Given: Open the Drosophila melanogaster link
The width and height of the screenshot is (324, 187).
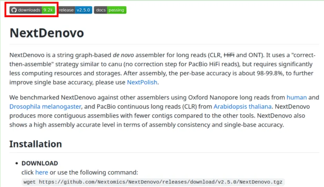Looking at the screenshot, I should click(45, 106).
